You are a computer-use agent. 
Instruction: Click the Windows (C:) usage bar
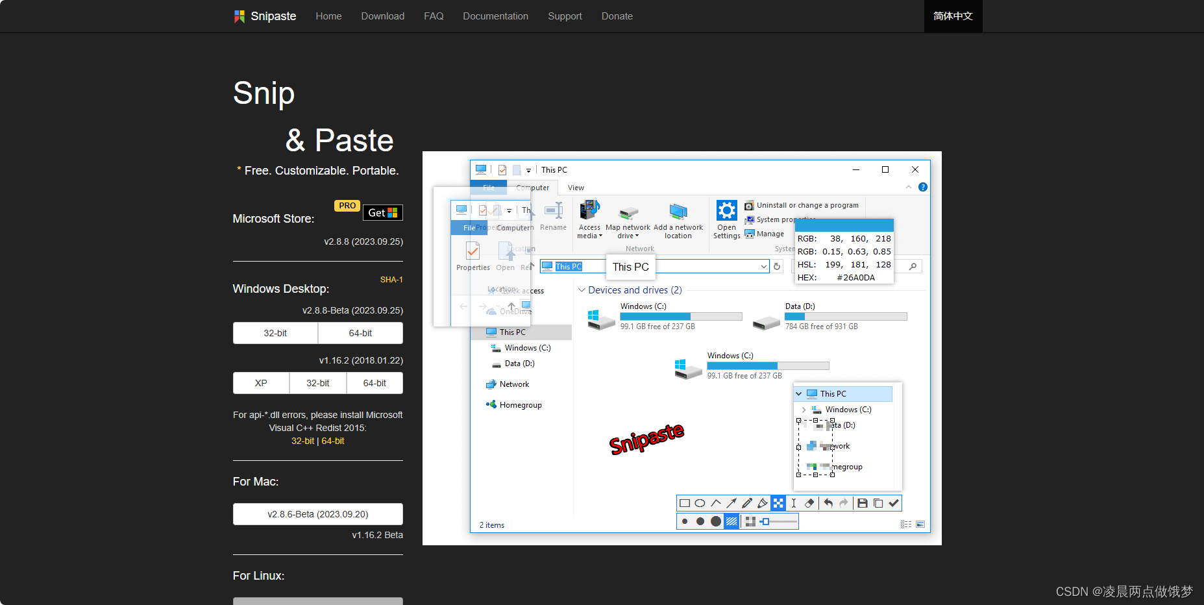[681, 317]
